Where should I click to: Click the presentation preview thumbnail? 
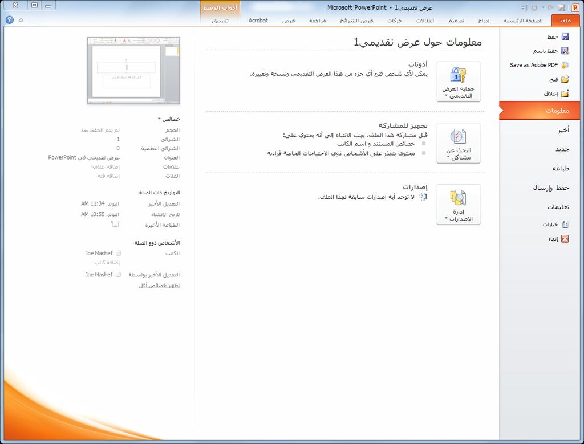133,70
